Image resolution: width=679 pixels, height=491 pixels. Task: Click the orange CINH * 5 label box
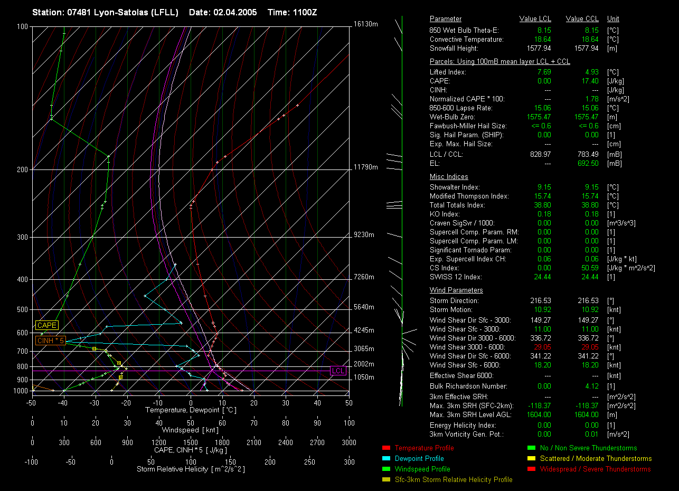pyautogui.click(x=51, y=341)
